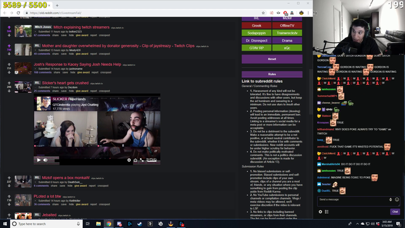Open 'Mizkif opens a box monkaW' link

point(66,177)
